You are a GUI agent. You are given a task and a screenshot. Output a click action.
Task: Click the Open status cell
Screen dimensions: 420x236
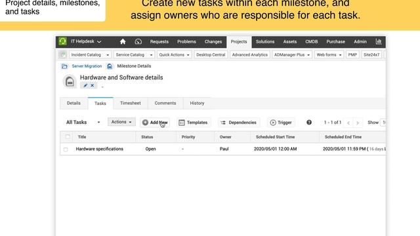(x=150, y=149)
